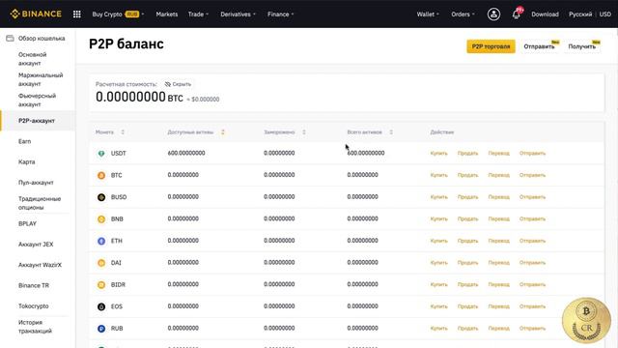Click the DAI coin icon
Image resolution: width=618 pixels, height=348 pixels.
(x=101, y=263)
